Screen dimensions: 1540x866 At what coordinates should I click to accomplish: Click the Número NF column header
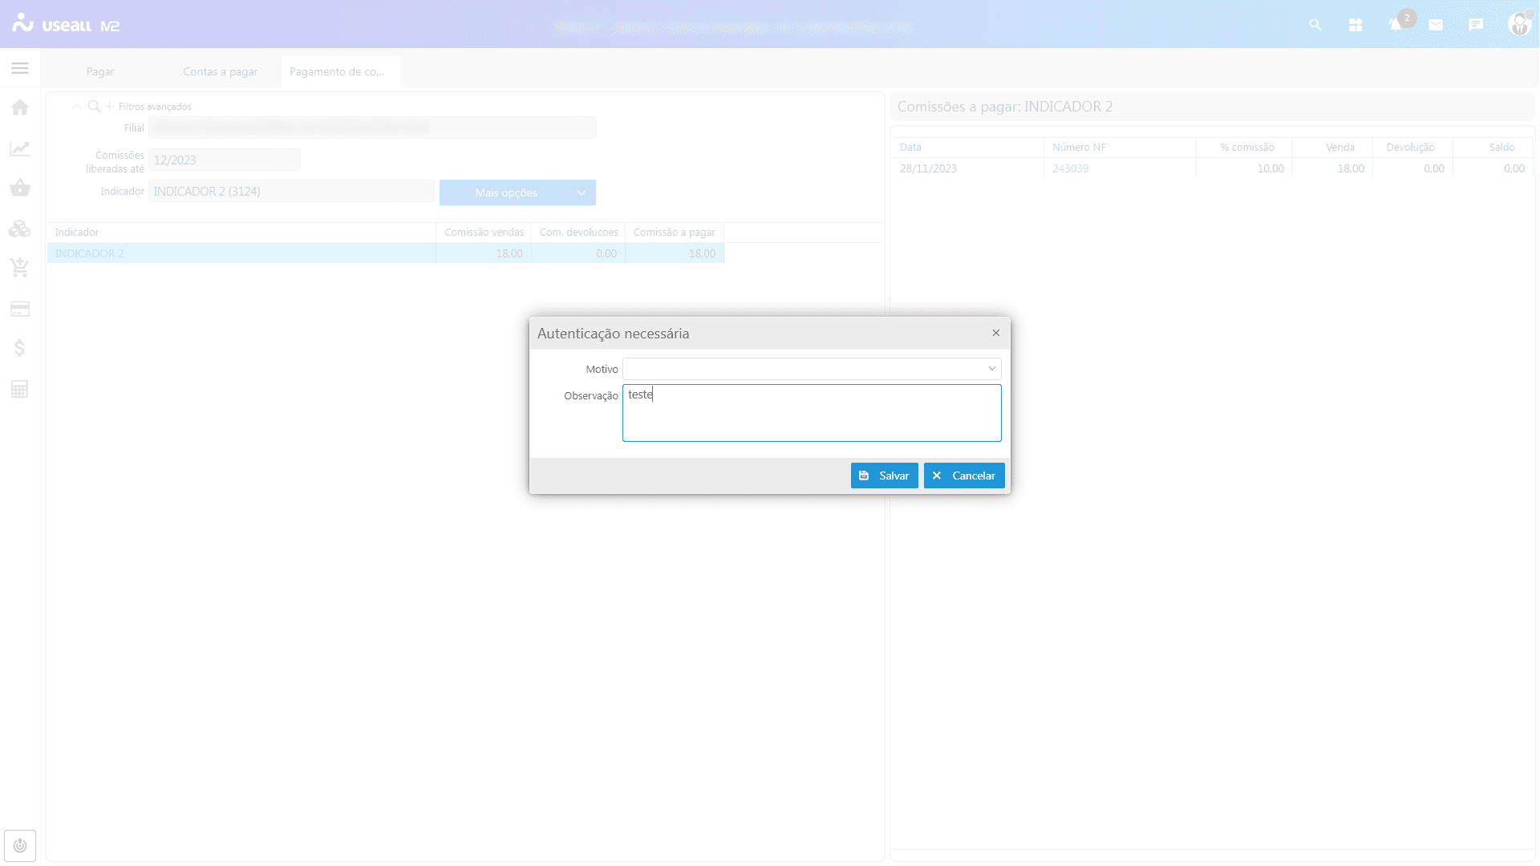pos(1120,147)
